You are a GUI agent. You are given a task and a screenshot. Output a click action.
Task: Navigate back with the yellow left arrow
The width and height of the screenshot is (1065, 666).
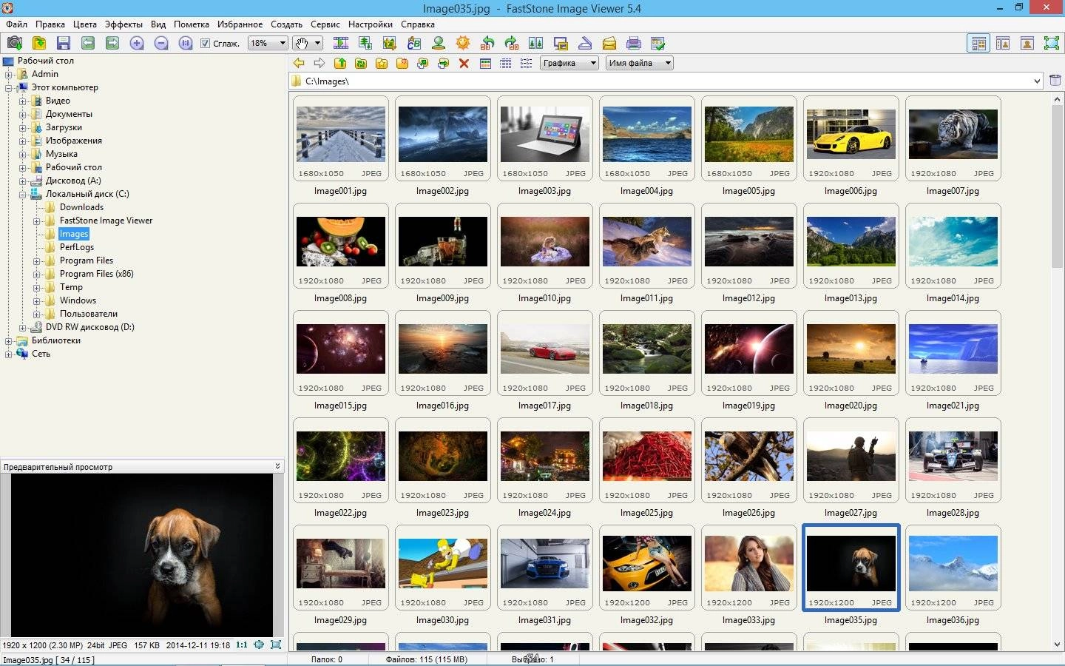point(299,63)
